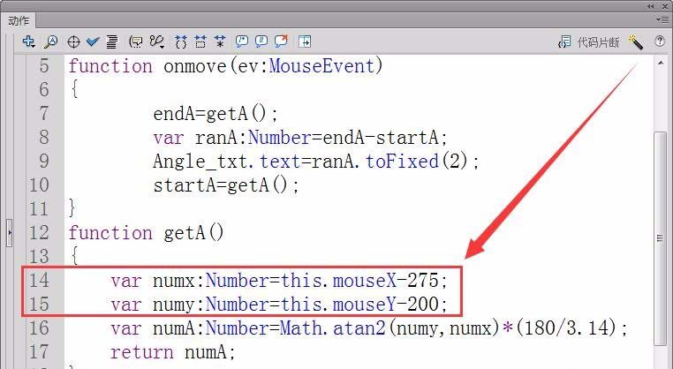The image size is (673, 369).
Task: Collapse between braces
Action: pos(181,41)
